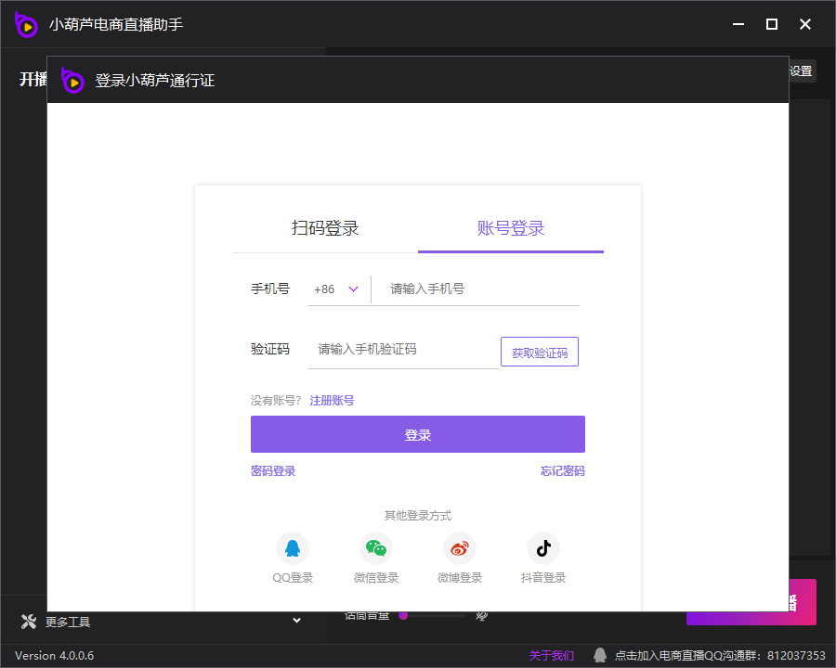
Task: Sign in using the WeChat icon
Action: [x=376, y=548]
